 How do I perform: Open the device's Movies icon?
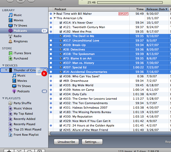(14, 81)
